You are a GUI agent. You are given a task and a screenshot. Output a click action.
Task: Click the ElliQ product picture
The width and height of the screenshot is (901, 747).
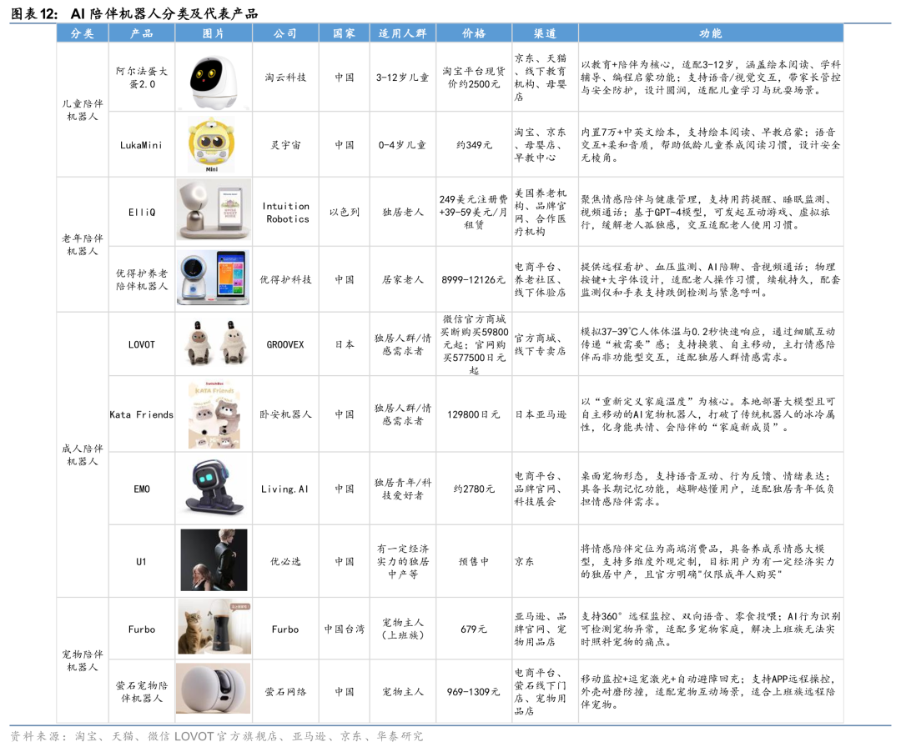[214, 209]
